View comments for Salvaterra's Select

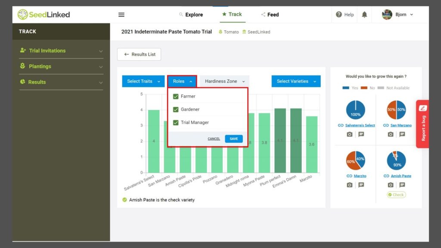tap(361, 134)
